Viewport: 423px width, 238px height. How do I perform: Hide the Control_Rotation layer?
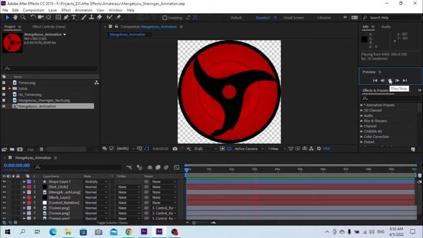[4, 203]
